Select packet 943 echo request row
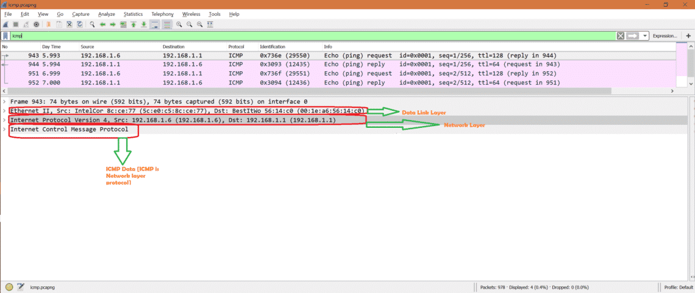The image size is (695, 293). [338, 56]
